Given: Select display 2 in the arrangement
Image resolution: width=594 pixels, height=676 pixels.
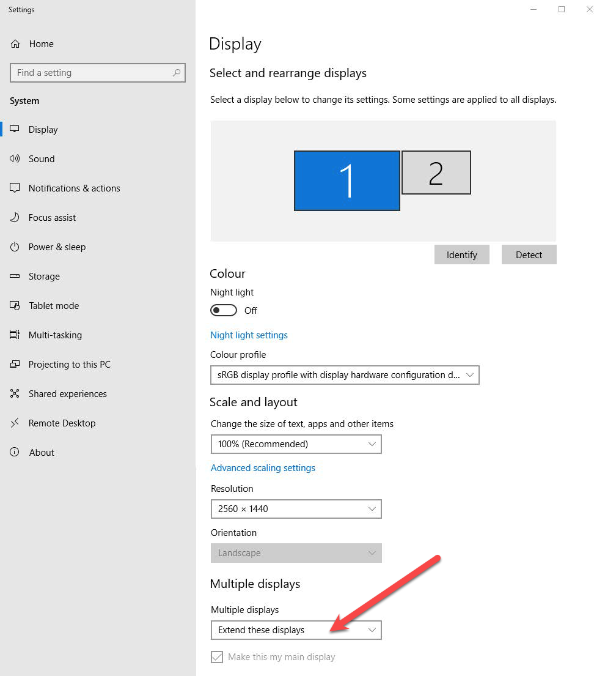Looking at the screenshot, I should pos(436,173).
